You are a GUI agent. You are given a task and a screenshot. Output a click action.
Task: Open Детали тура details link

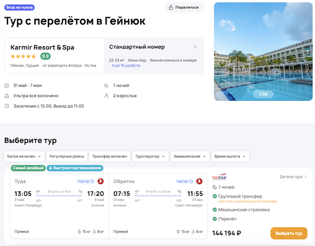[294, 177]
